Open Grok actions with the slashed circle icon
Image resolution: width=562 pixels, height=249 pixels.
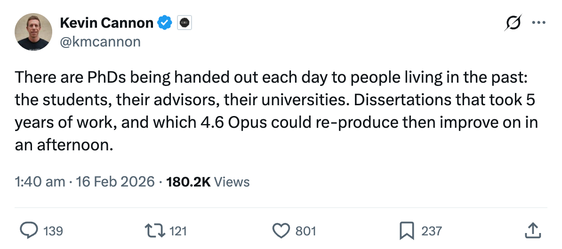coord(512,23)
